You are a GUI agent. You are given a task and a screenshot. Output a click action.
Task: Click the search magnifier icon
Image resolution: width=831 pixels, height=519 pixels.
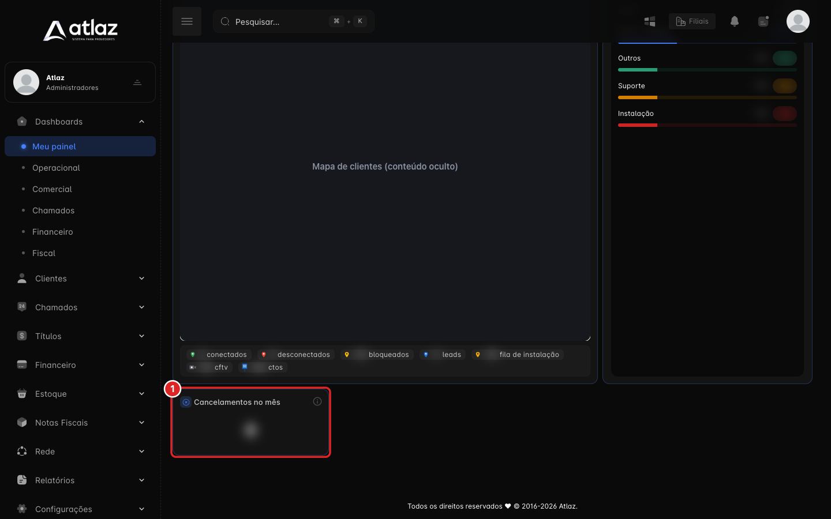point(225,21)
